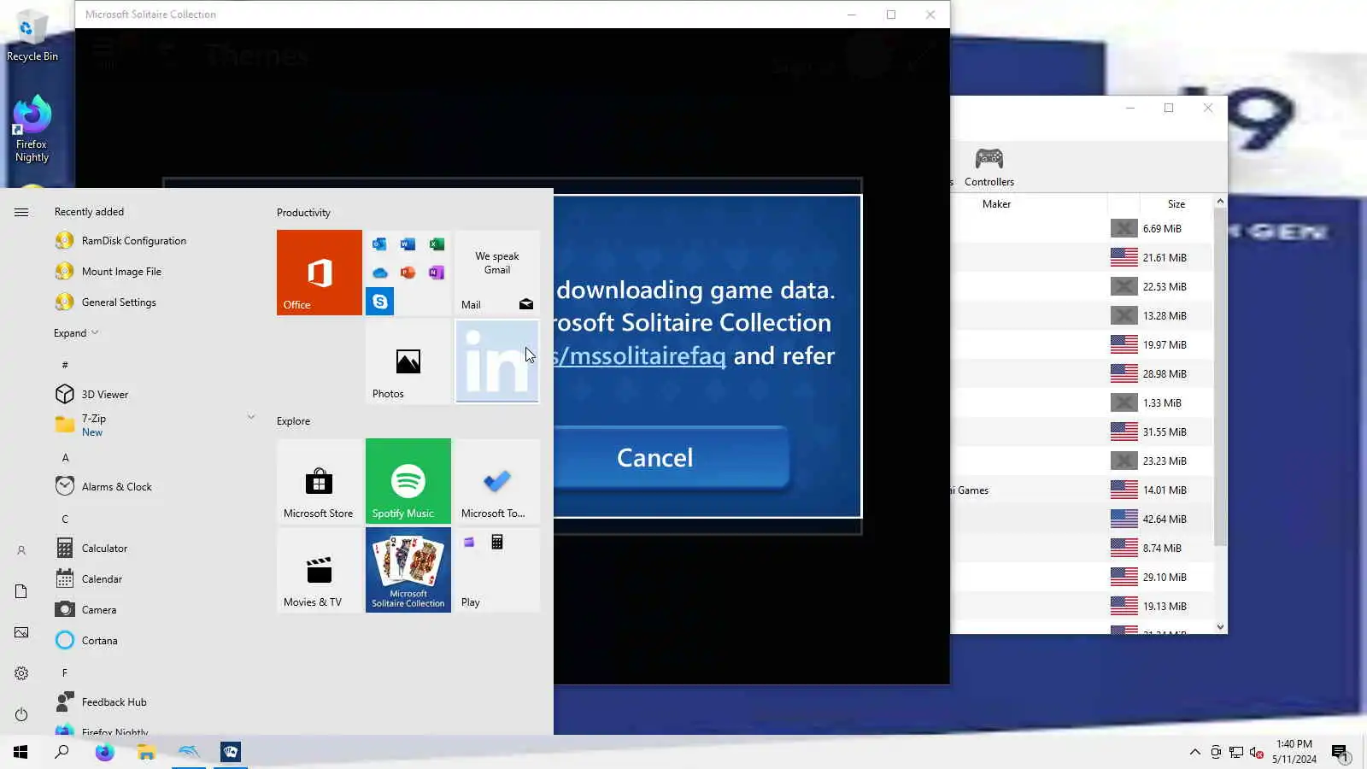Open Documents from the Start menu rail
1367x769 pixels.
pos(21,591)
